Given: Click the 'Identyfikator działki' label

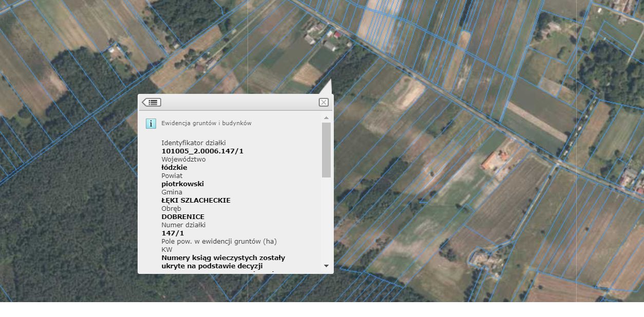Looking at the screenshot, I should click(x=194, y=143).
